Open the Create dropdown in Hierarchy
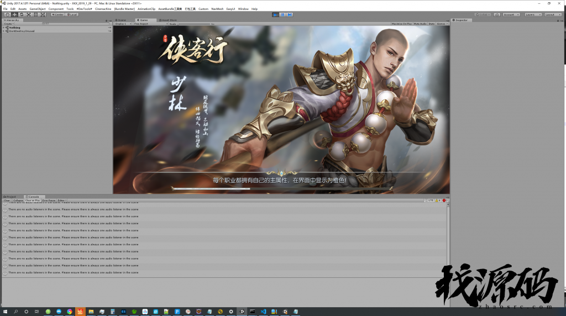The image size is (566, 316). coord(8,24)
